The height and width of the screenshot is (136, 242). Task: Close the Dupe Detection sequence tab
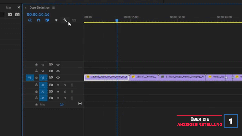coord(26,8)
